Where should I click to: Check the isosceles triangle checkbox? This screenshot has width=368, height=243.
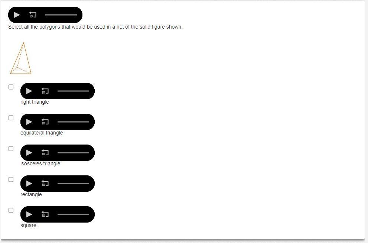(x=11, y=149)
